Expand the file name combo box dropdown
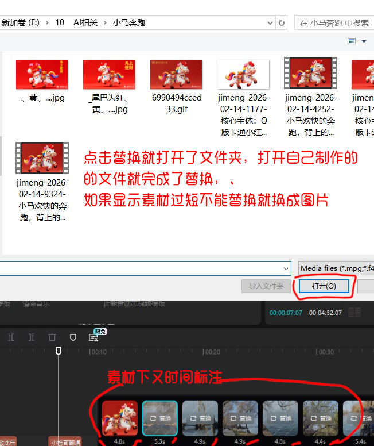Viewport: 374px width, 446px height. coord(286,268)
